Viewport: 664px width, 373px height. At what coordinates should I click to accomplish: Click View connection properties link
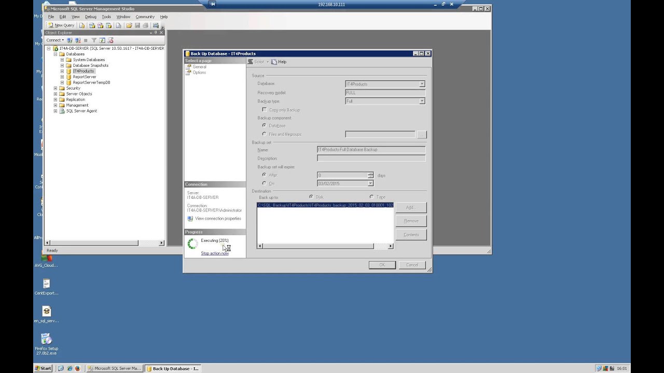(x=218, y=219)
